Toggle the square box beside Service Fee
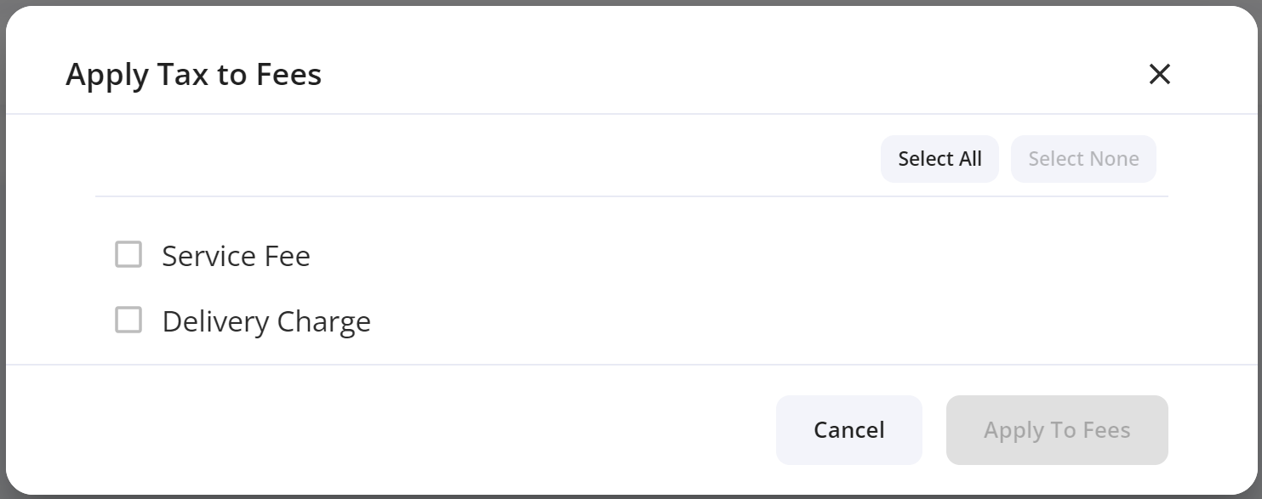The image size is (1262, 499). tap(128, 254)
